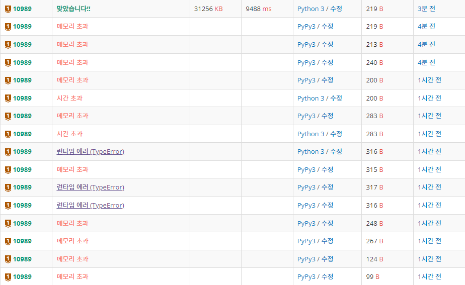Image resolution: width=465 pixels, height=285 pixels.
Task: Click the bronze badge in the 317 B row
Action: click(8, 187)
